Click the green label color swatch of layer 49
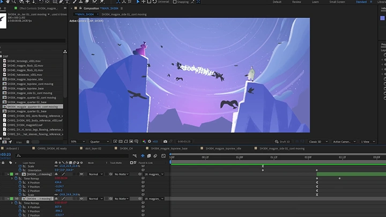Viewport: 386px width, 217px height. 12,174
